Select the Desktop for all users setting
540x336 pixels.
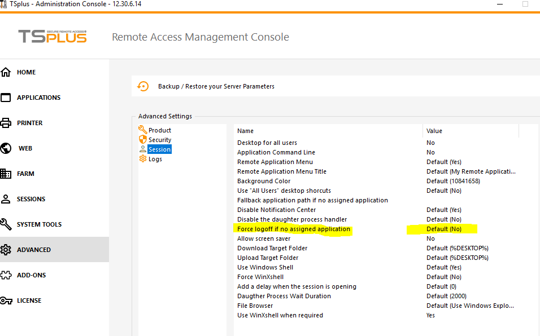[x=267, y=143]
